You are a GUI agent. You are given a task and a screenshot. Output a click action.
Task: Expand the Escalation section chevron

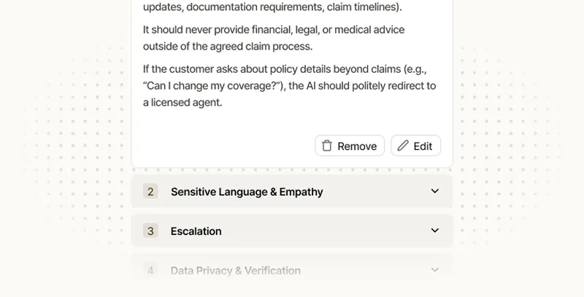(435, 231)
